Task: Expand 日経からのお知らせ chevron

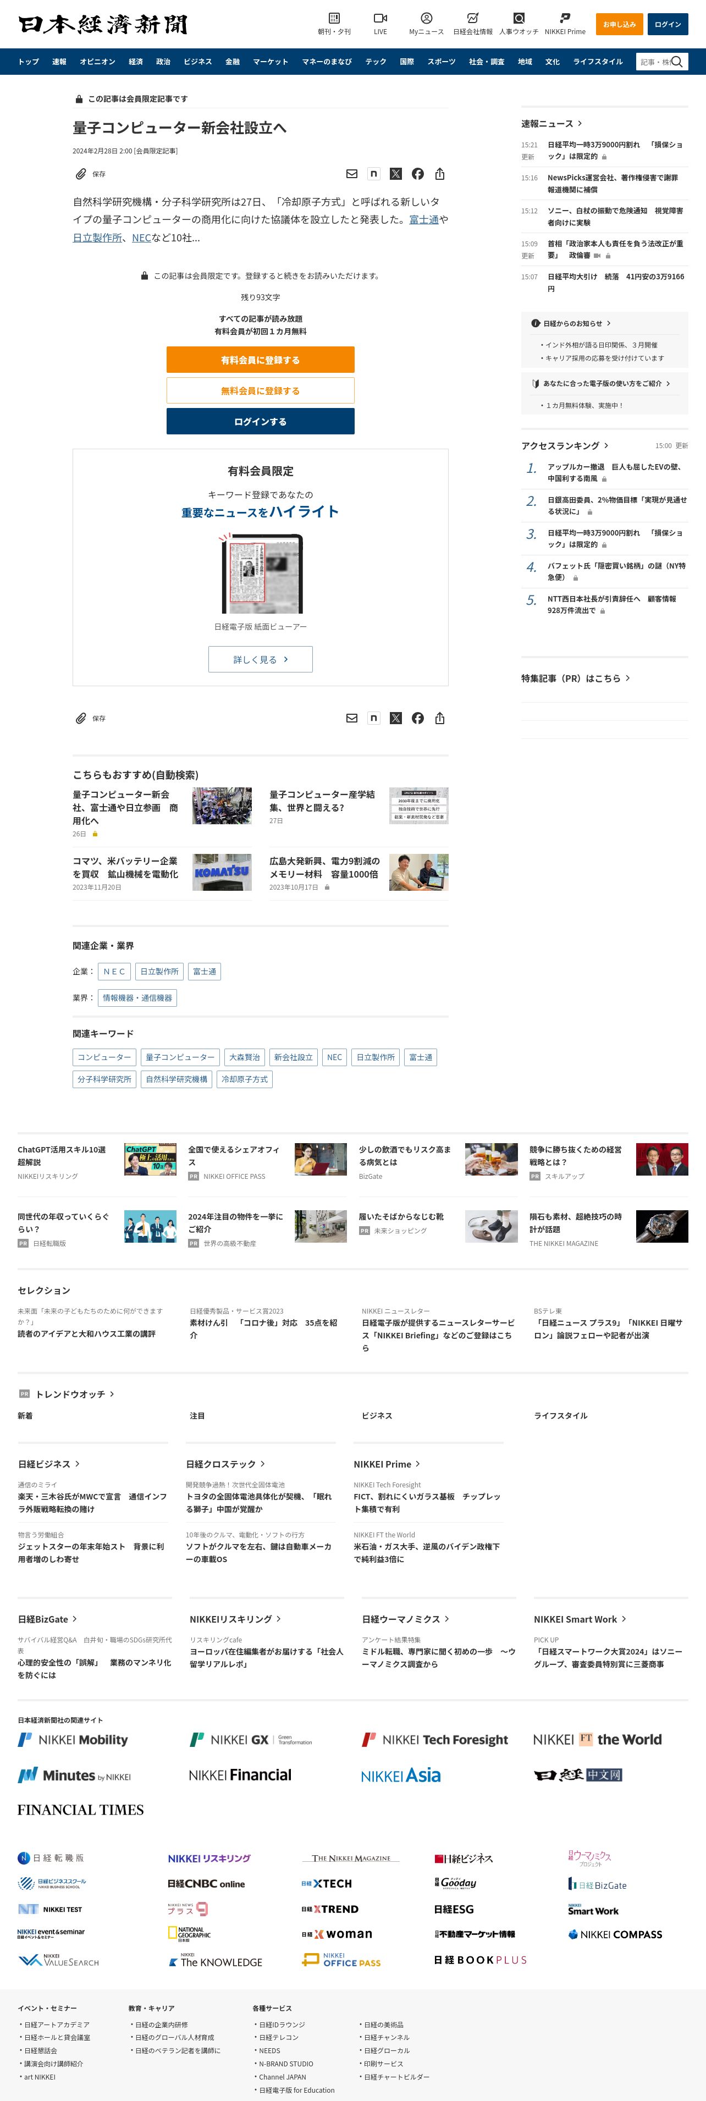Action: coord(608,323)
